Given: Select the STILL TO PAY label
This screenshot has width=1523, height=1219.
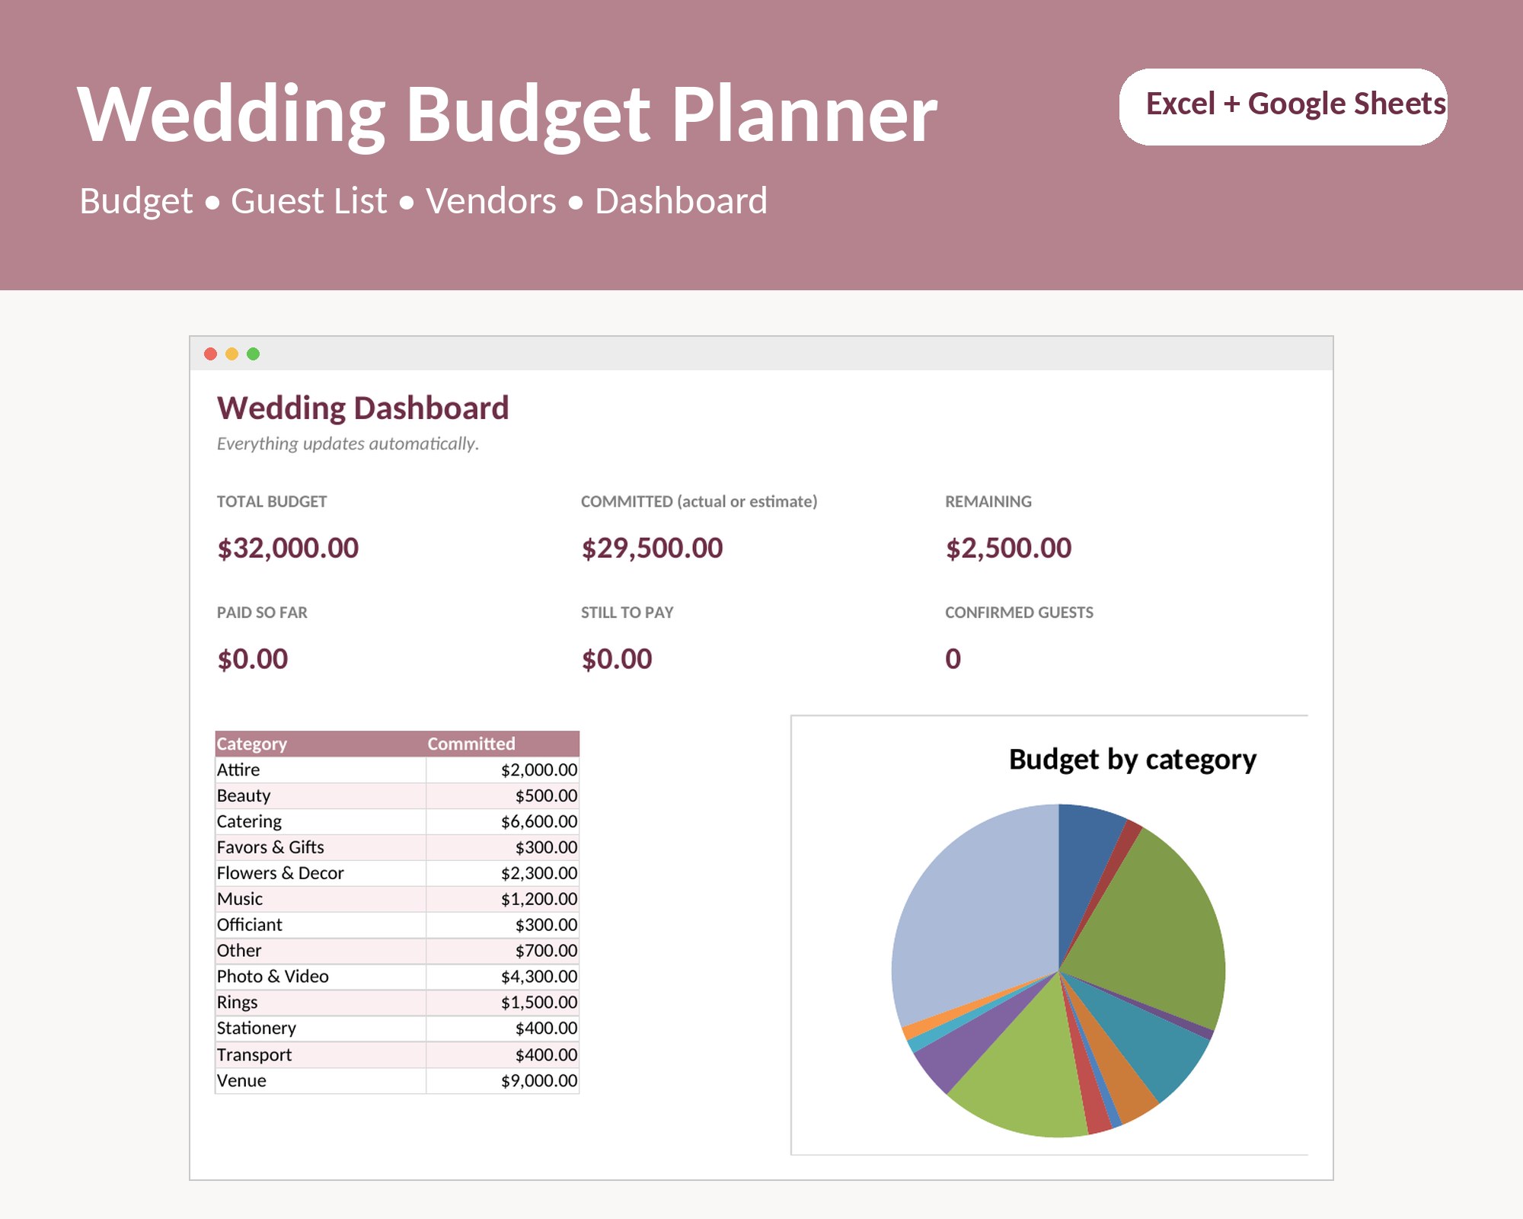Looking at the screenshot, I should 627,613.
